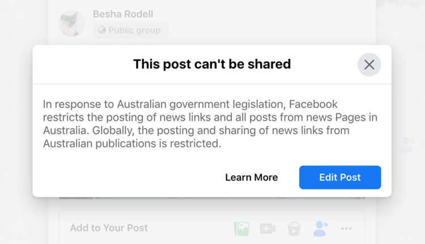
Task: Select the live video camera icon
Action: (268, 229)
